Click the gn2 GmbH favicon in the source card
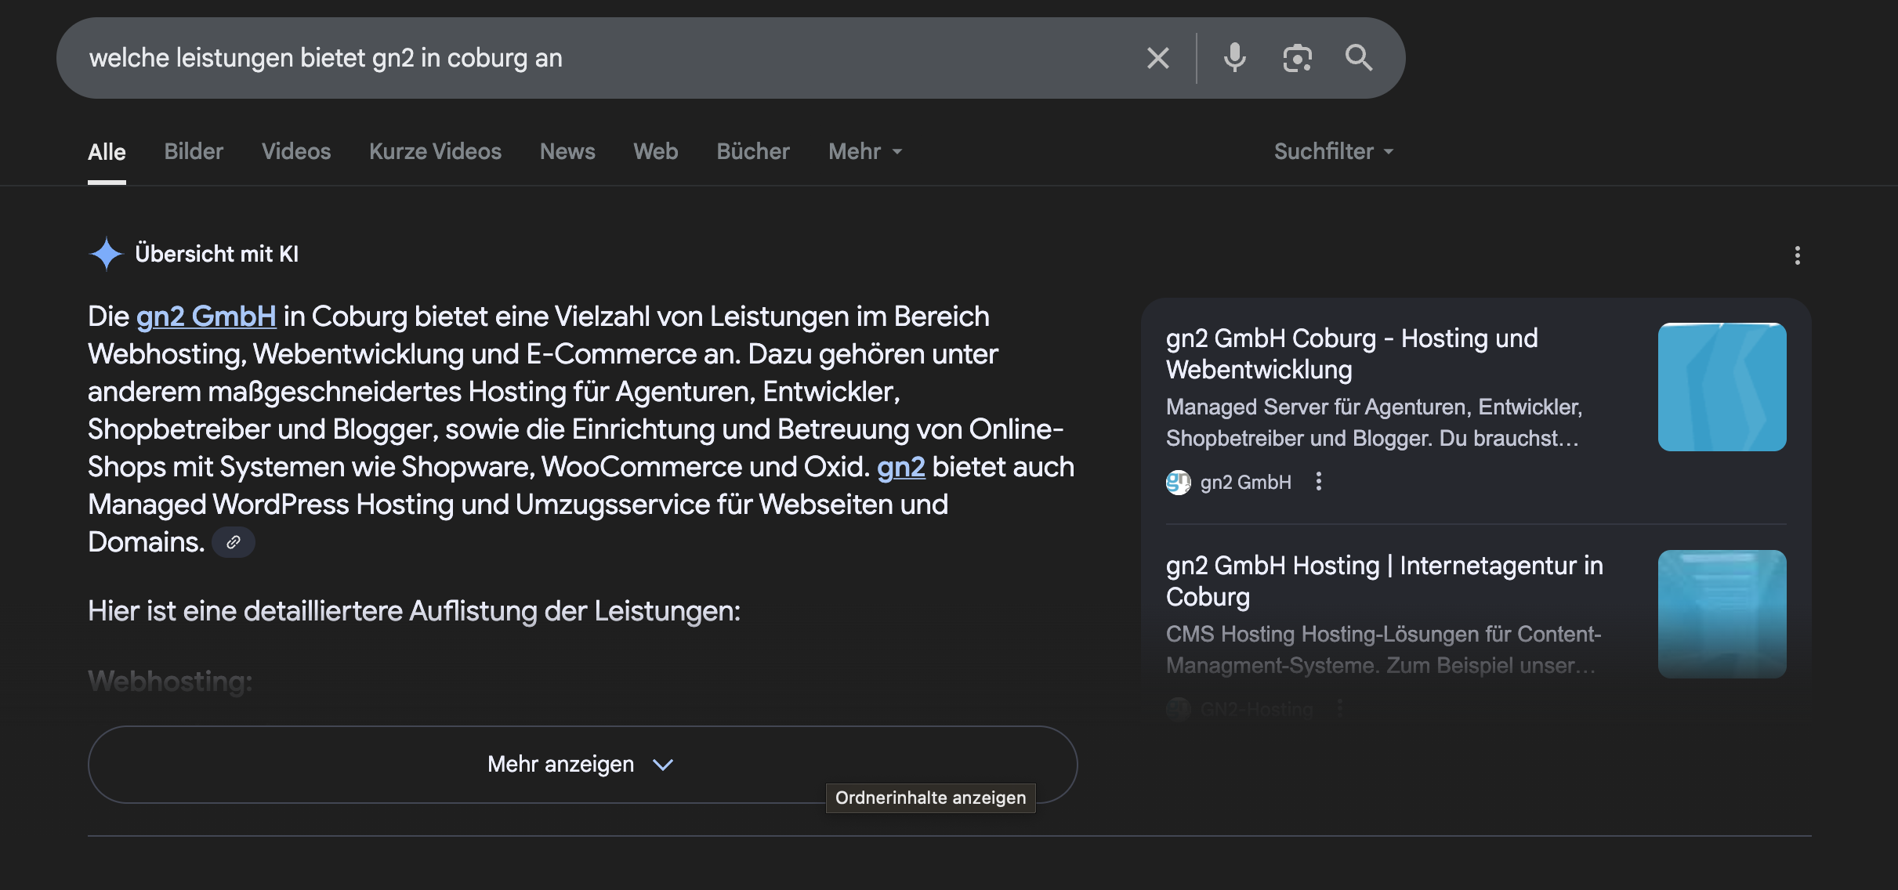Image resolution: width=1898 pixels, height=890 pixels. point(1179,482)
